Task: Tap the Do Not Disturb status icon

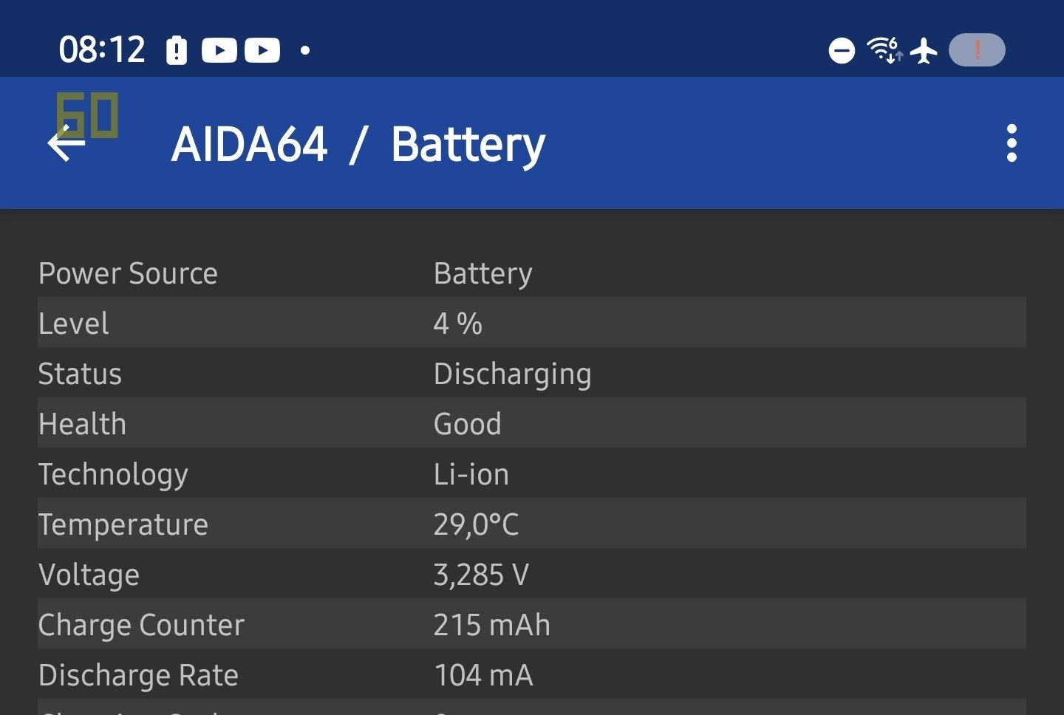Action: click(x=842, y=50)
